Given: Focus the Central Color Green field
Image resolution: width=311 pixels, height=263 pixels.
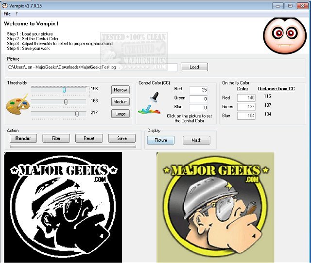Looking at the screenshot, I should [198, 99].
